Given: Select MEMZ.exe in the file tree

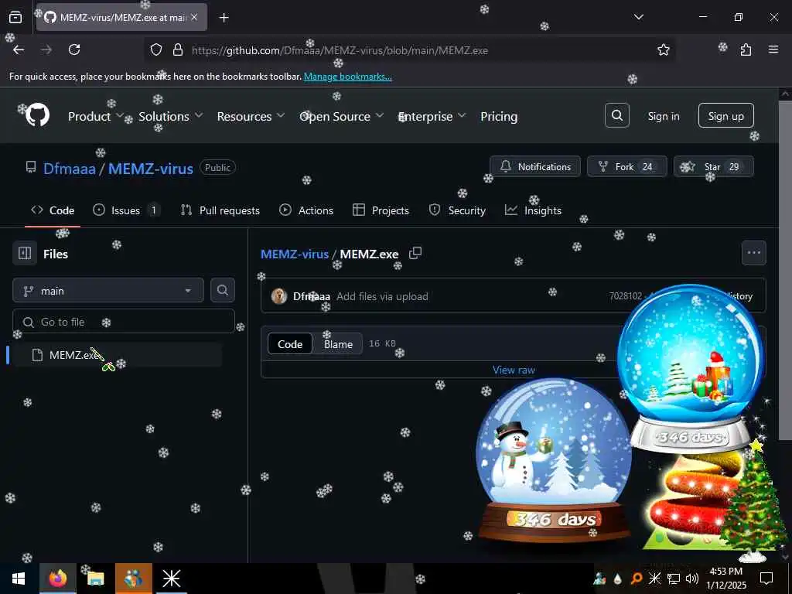Looking at the screenshot, I should click(x=117, y=355).
